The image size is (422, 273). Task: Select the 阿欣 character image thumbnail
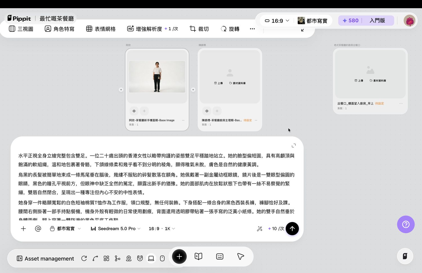click(x=157, y=77)
